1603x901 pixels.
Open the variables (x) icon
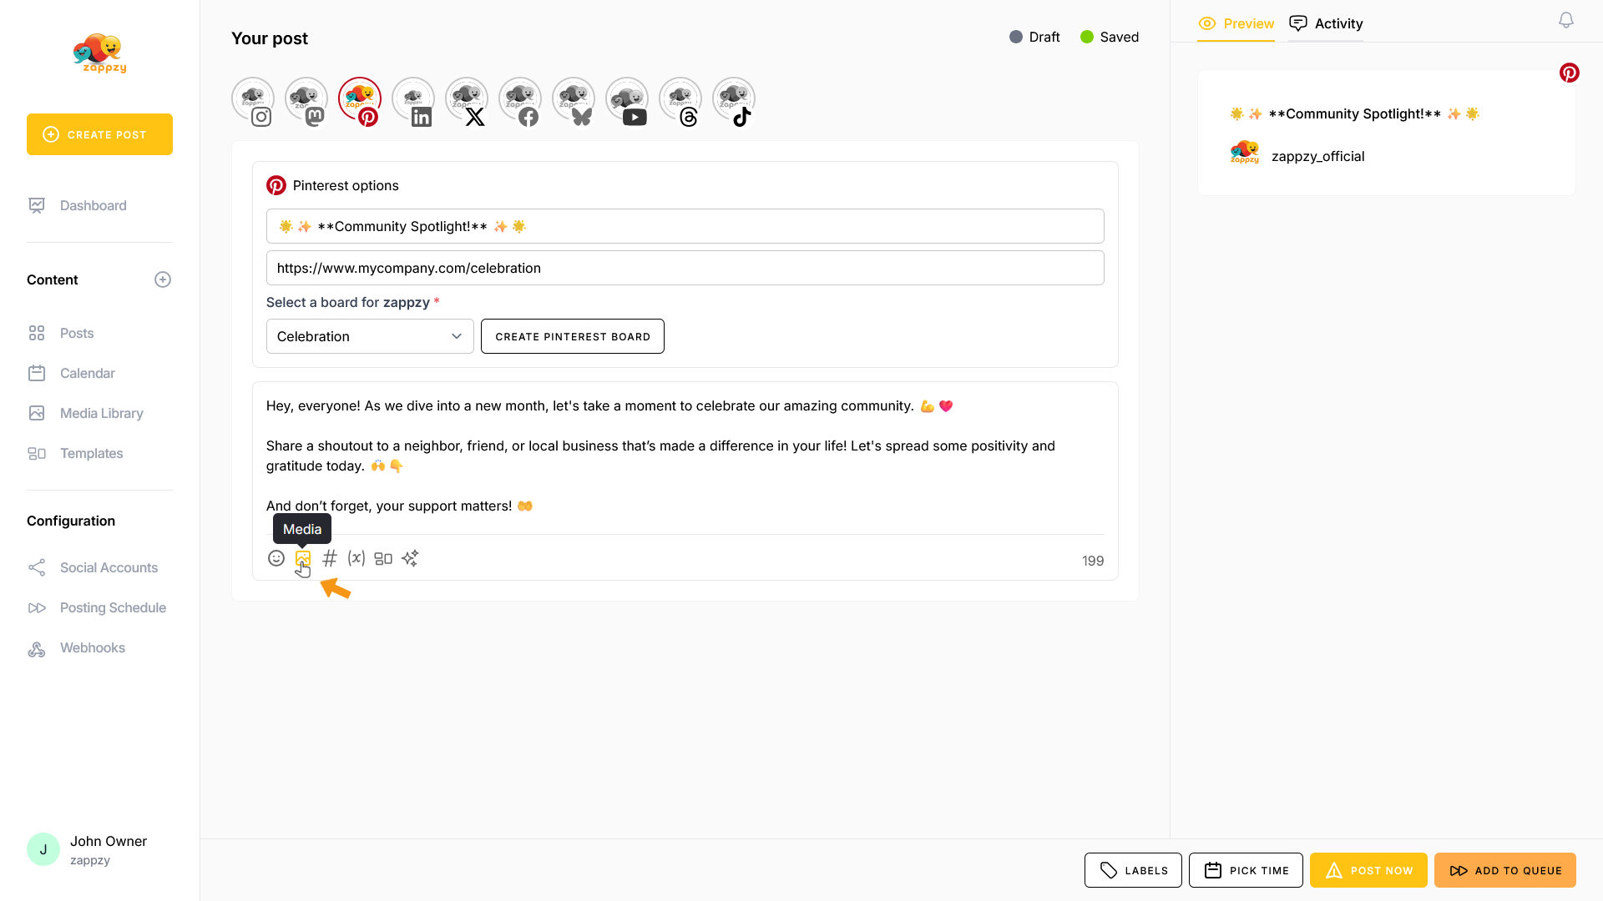pyautogui.click(x=357, y=559)
